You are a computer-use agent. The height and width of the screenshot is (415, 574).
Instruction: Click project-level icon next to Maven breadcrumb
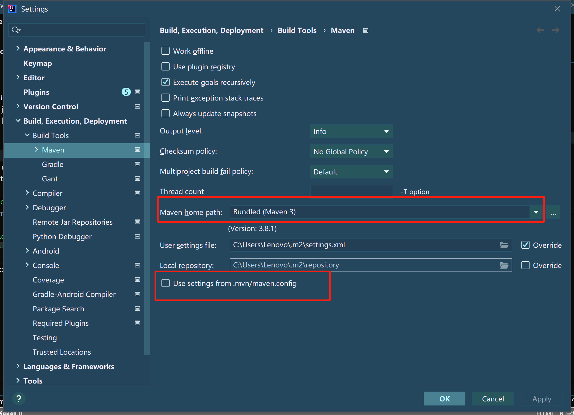366,31
